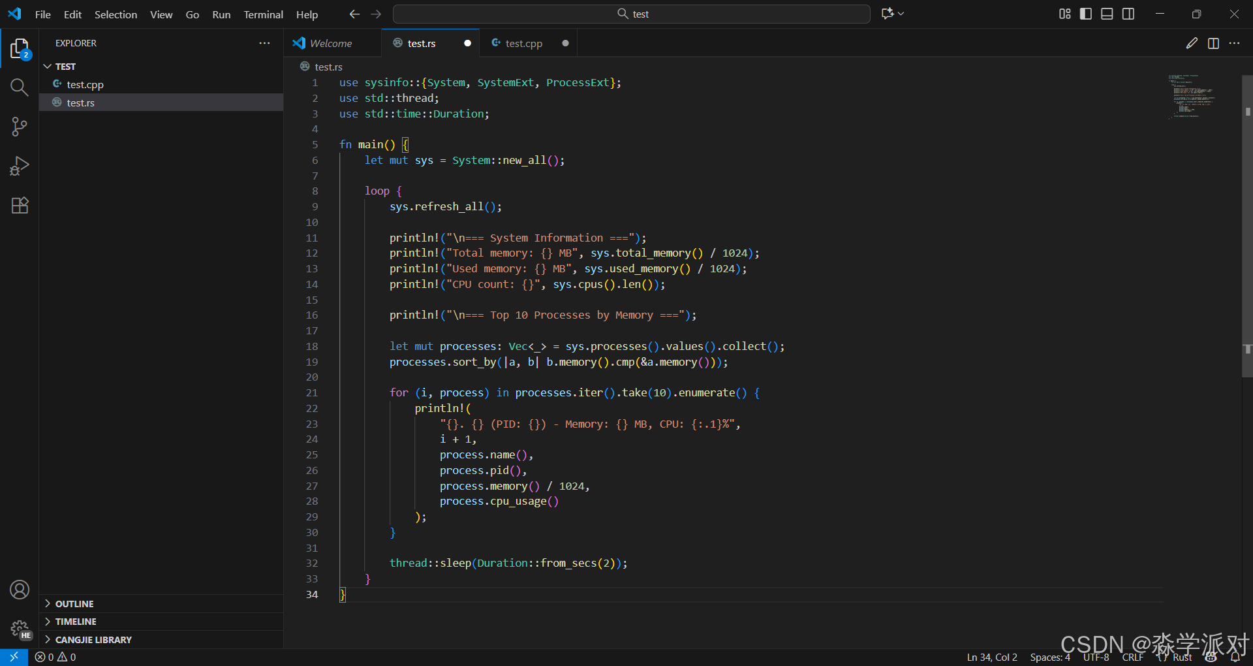Change encoding via UTF-8

coord(1096,658)
